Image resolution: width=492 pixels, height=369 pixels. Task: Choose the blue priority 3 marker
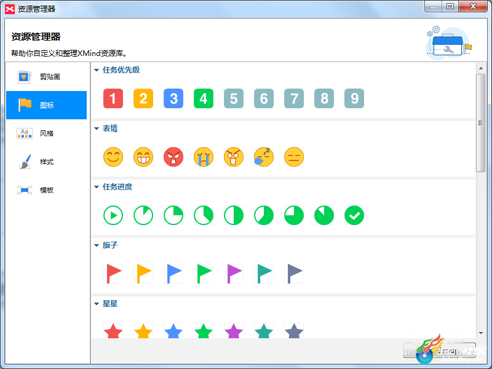(173, 98)
